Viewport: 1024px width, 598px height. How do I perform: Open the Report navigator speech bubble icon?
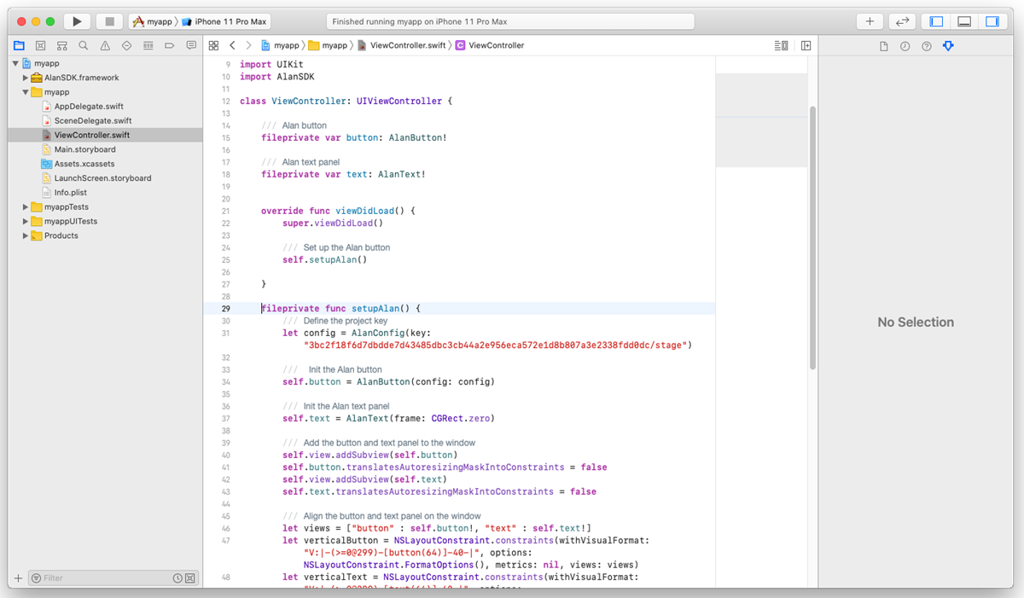[x=190, y=44]
